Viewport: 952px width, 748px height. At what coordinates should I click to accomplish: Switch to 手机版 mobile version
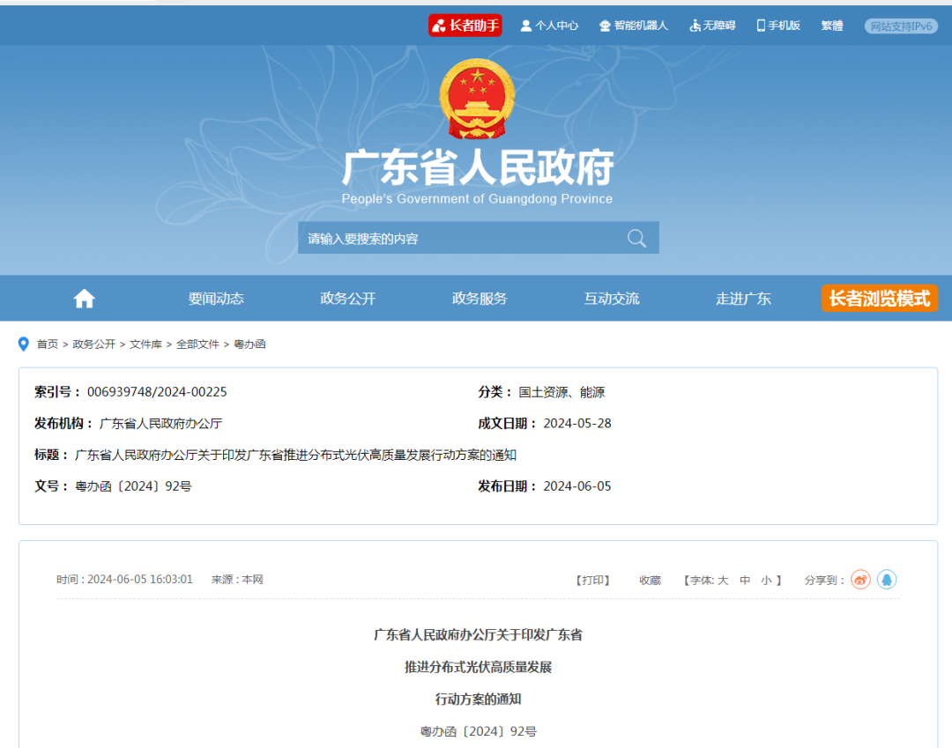pos(778,26)
